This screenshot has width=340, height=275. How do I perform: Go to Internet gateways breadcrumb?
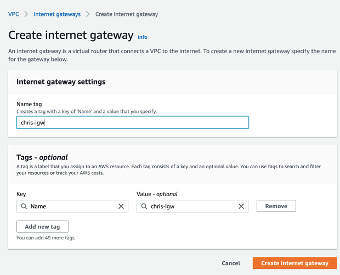[x=57, y=14]
